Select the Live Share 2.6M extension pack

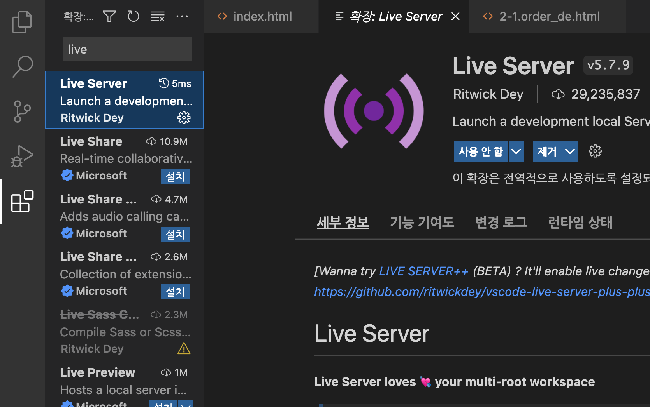(x=124, y=273)
